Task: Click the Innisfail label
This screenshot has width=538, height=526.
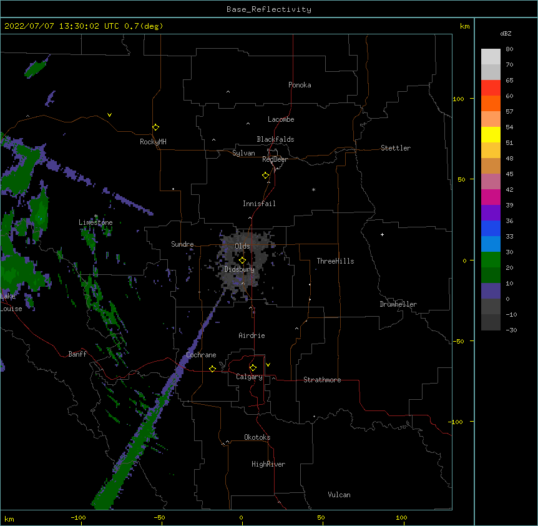Action: (259, 204)
